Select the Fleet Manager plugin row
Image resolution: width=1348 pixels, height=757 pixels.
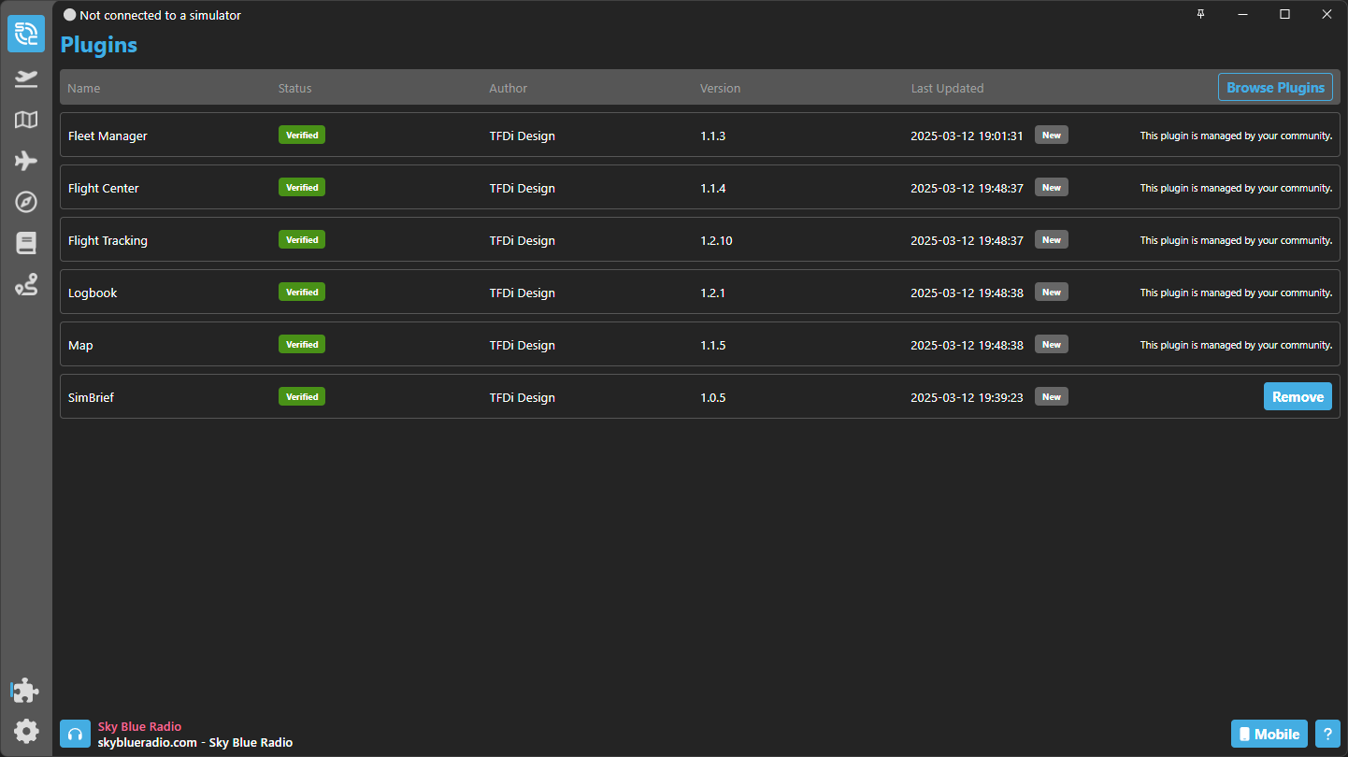click(108, 136)
